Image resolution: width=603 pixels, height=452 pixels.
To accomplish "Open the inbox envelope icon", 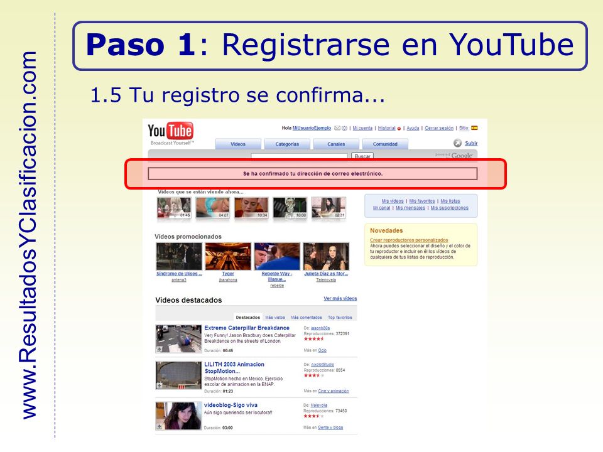I will point(337,128).
